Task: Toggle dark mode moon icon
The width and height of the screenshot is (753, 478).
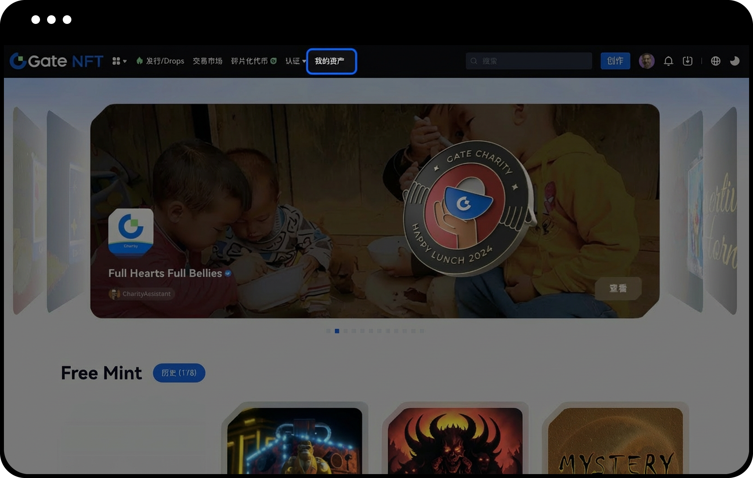Action: tap(735, 61)
